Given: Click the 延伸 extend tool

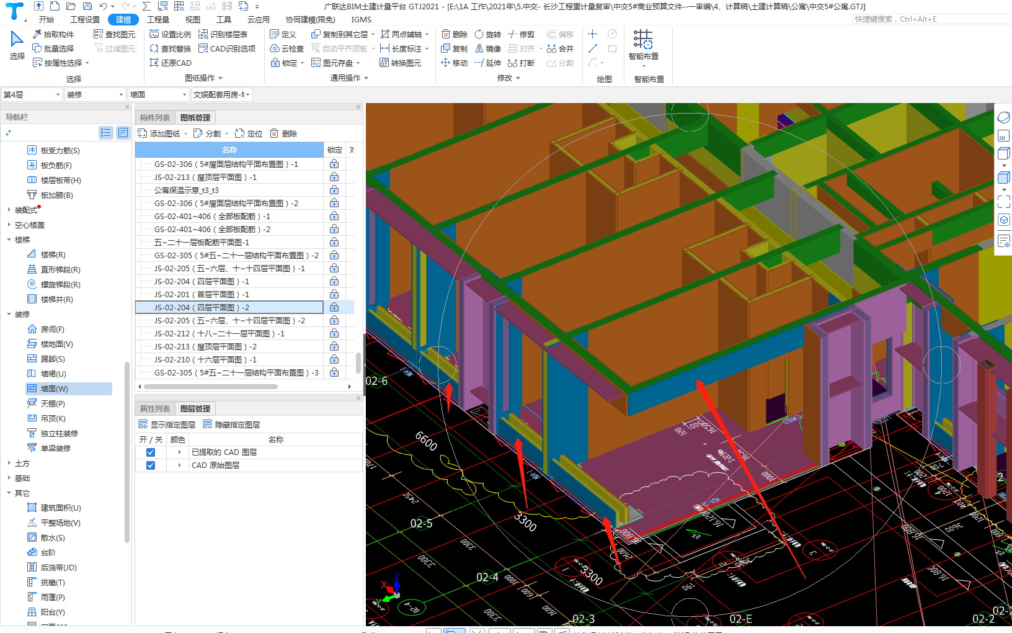Looking at the screenshot, I should (x=487, y=63).
